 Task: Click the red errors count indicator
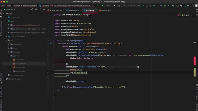pyautogui.click(x=179, y=15)
